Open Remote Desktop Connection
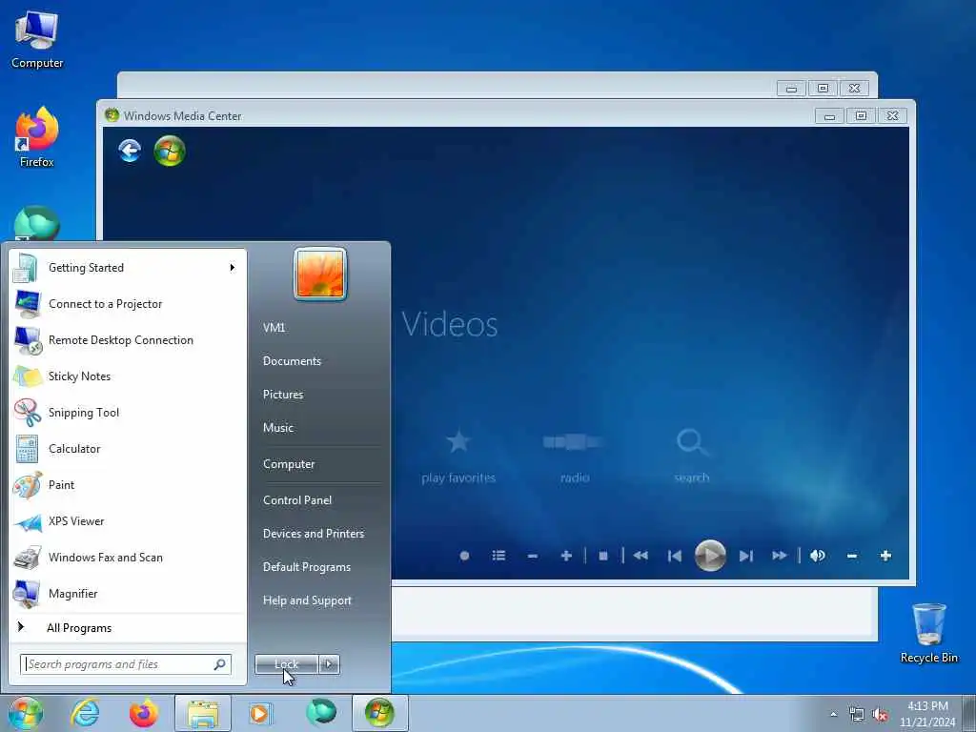Screen dimensions: 976x732 (129, 340)
